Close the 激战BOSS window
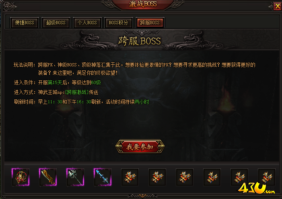The image size is (282, 199). 278,6
